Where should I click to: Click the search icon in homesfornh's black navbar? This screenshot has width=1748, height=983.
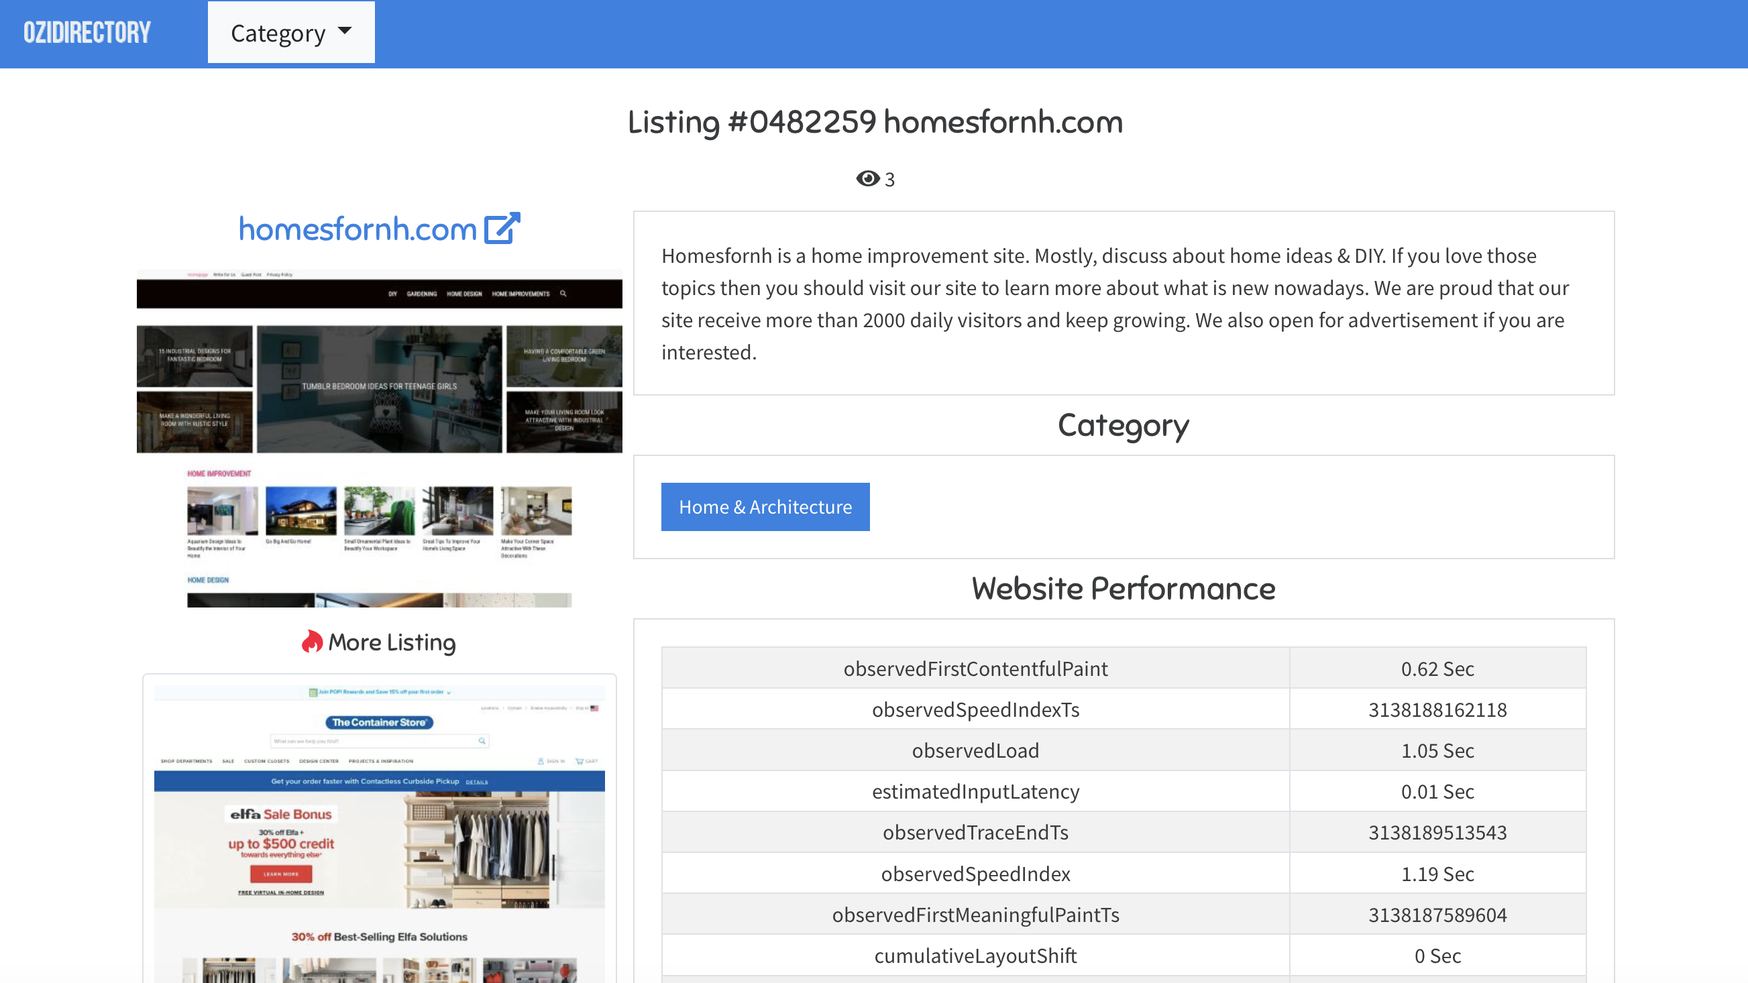tap(564, 294)
